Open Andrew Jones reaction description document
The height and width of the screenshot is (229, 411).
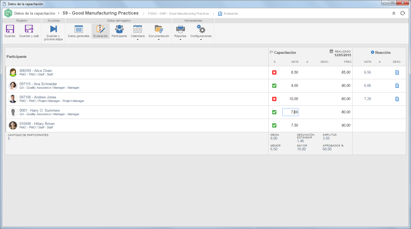pyautogui.click(x=397, y=99)
